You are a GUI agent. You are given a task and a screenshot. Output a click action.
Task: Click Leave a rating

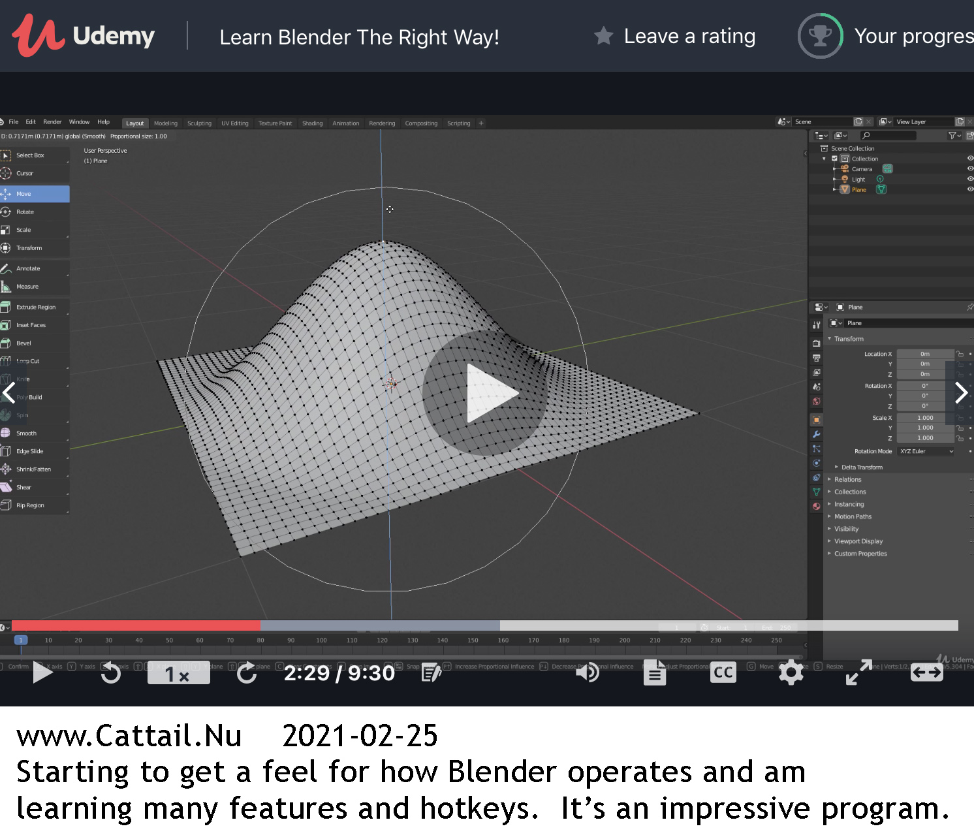[x=674, y=36]
